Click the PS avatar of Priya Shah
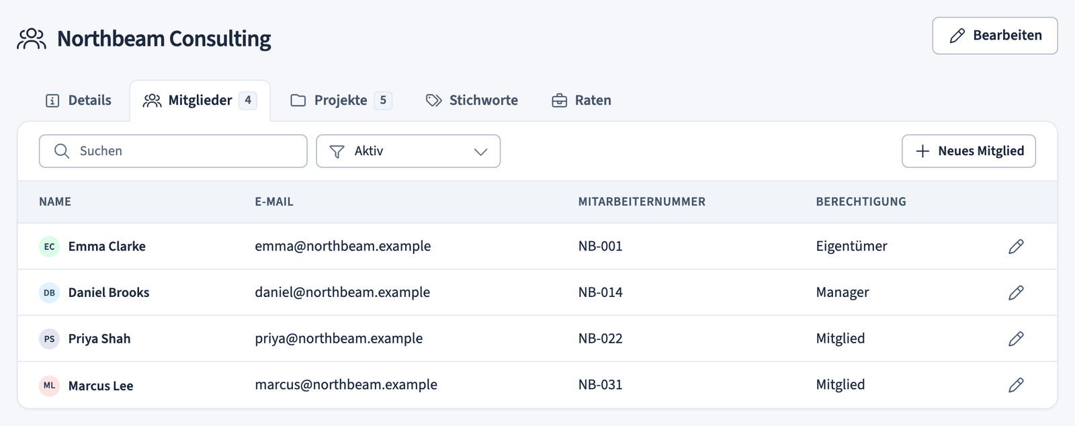 click(50, 339)
